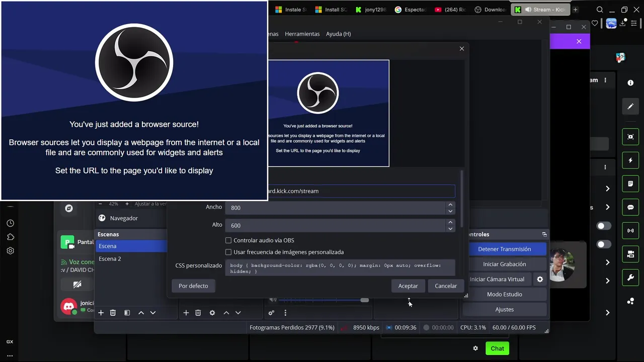
Task: Click the camera source icon in Kick sidebar
Action: point(630,254)
